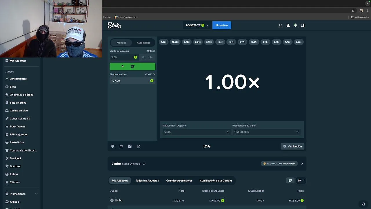Open the anahuac bookmark

click(x=126, y=17)
